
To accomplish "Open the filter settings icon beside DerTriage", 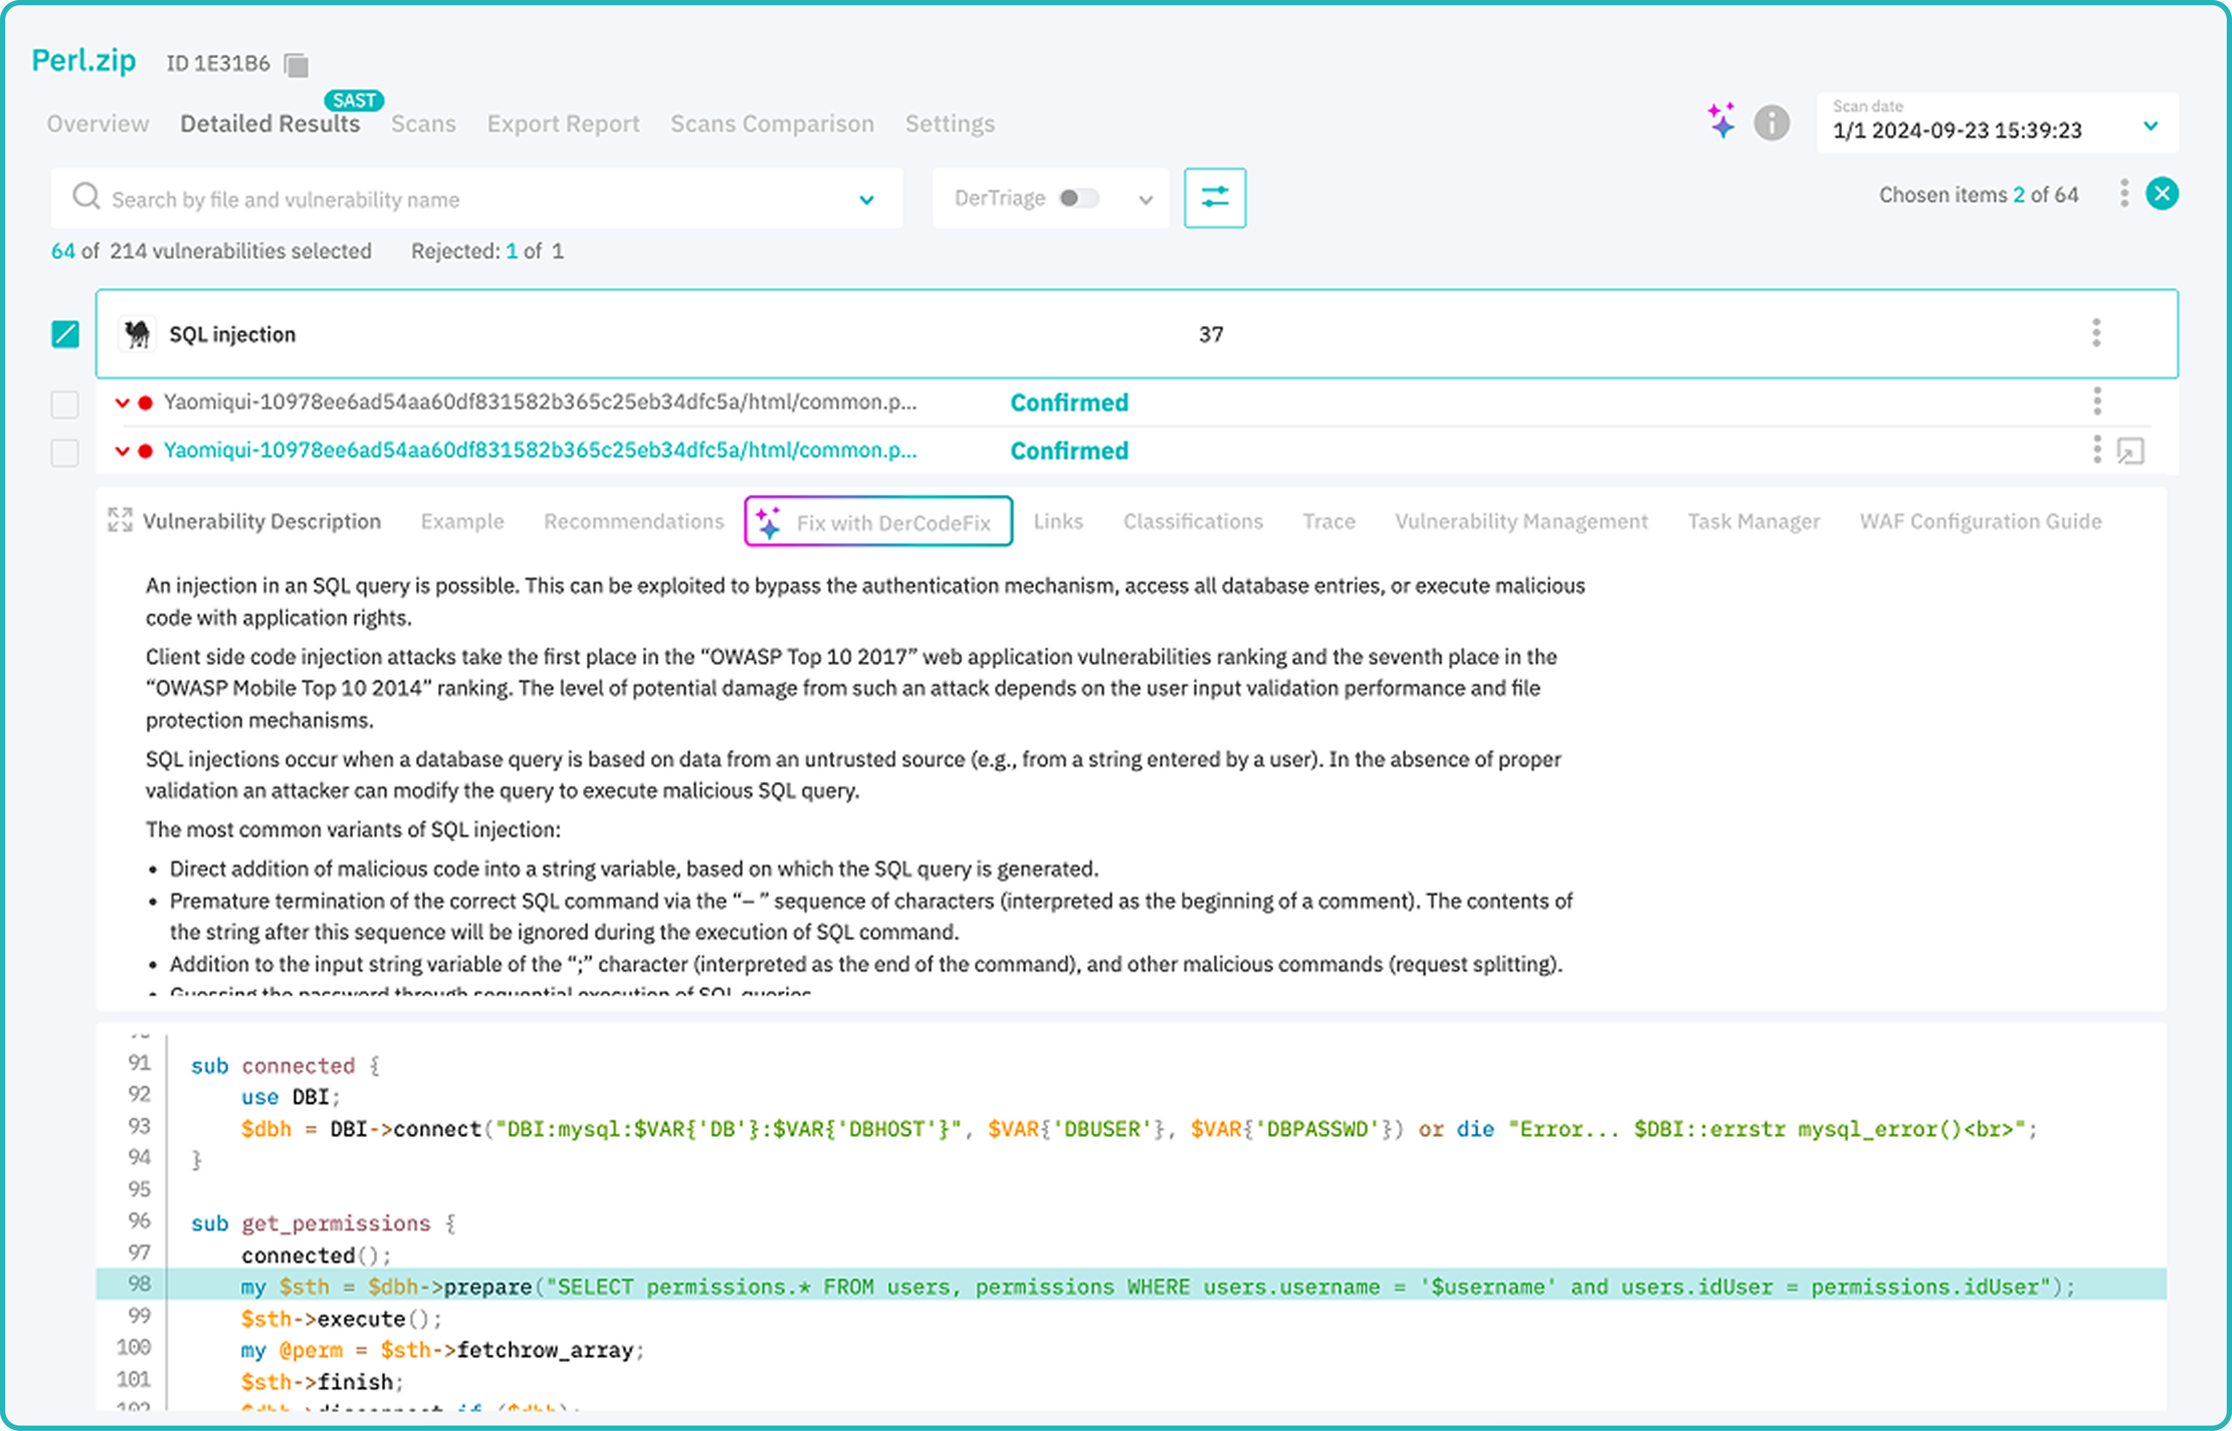I will point(1215,197).
